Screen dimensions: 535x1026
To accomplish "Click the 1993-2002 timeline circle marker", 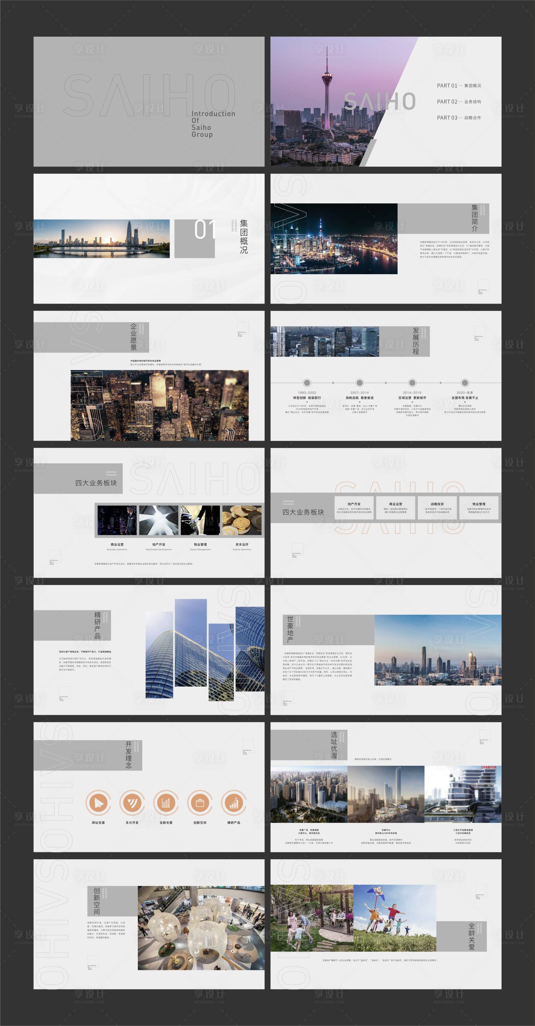I will [306, 383].
